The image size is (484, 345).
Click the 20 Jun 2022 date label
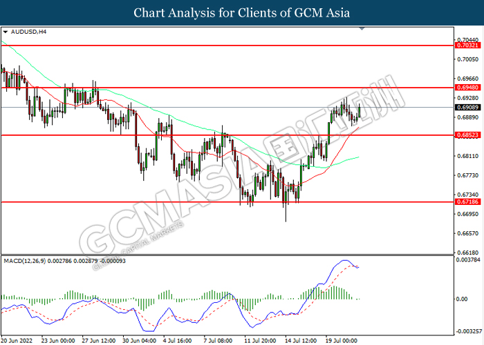pos(17,341)
